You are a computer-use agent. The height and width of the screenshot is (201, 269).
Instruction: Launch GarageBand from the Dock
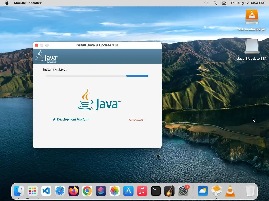pos(169,191)
